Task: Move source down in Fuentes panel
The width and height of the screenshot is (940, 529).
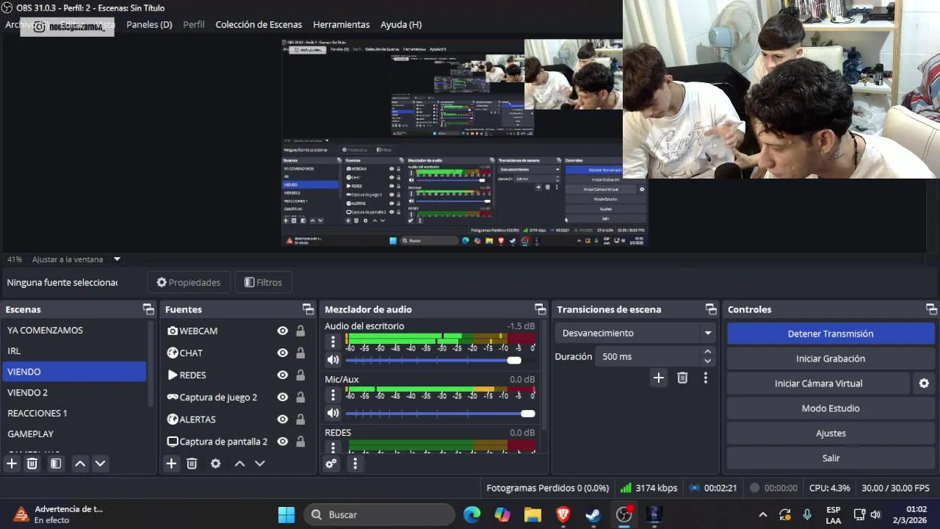Action: pos(260,464)
